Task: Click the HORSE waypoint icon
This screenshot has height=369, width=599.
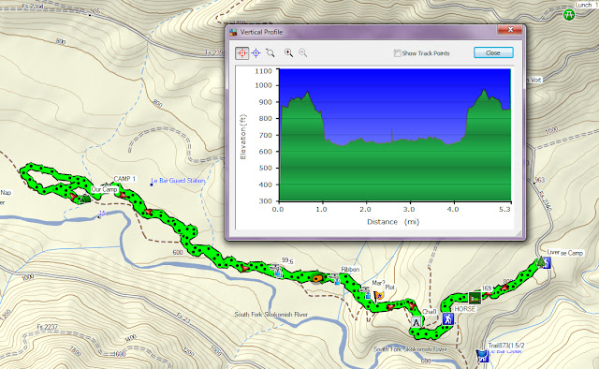Action: coord(475,298)
